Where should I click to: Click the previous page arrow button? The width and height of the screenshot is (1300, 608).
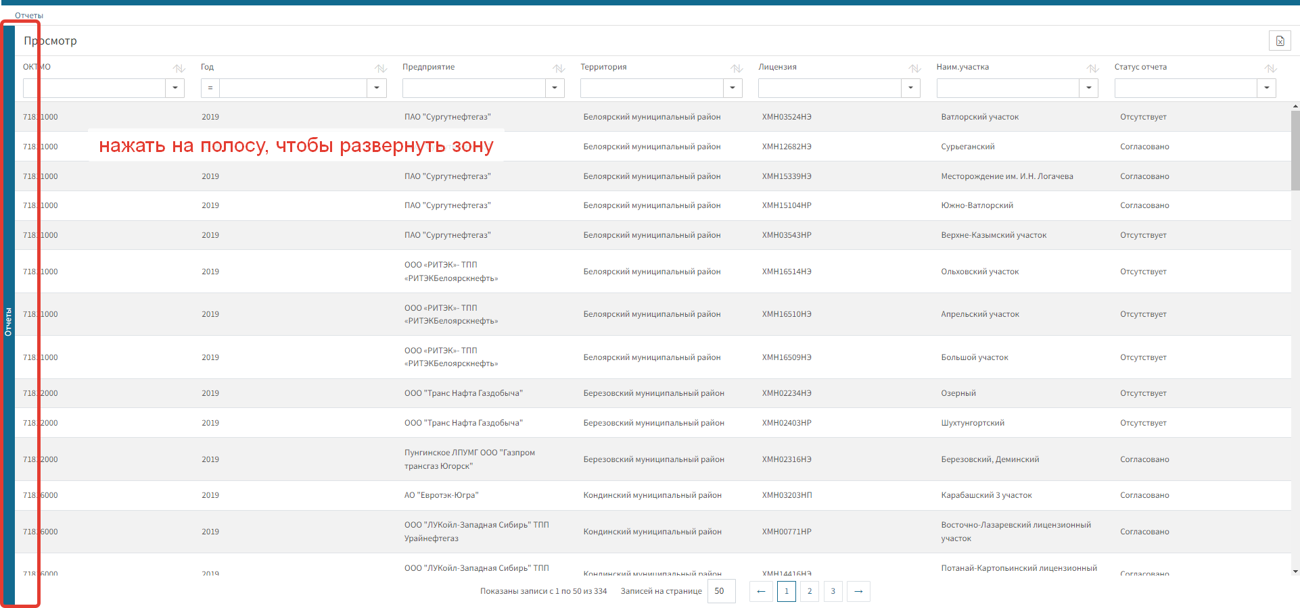point(761,591)
